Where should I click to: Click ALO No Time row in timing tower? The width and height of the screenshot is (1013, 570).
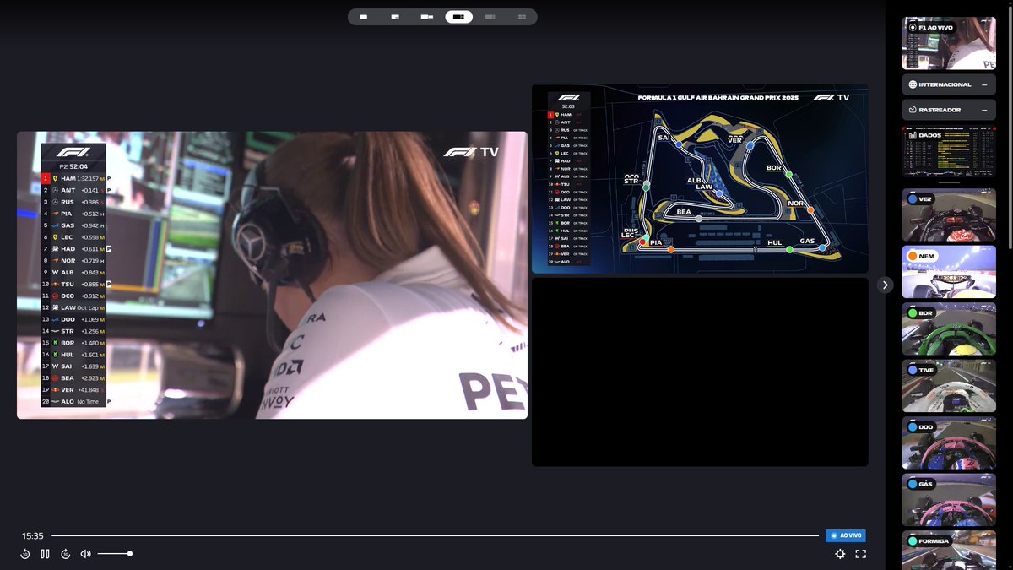[74, 402]
